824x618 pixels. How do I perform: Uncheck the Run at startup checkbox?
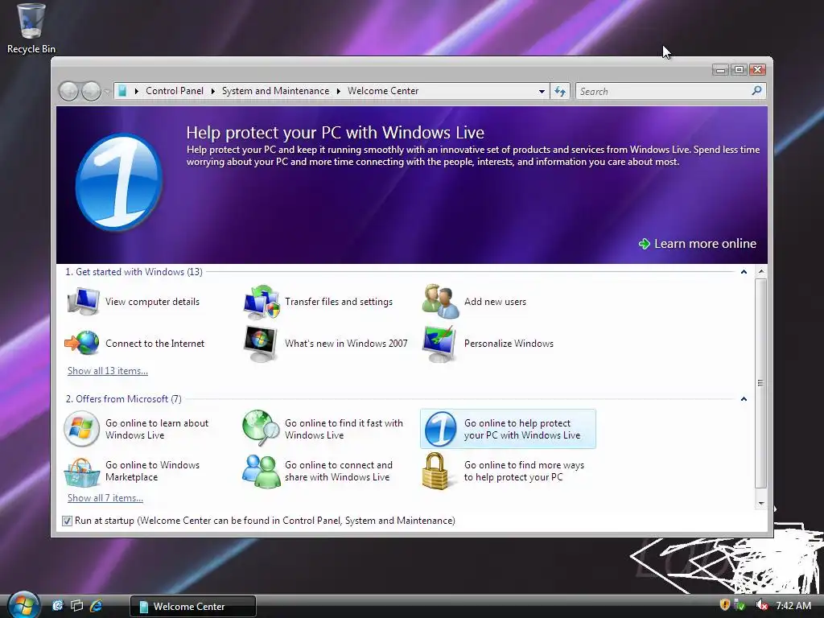(67, 521)
